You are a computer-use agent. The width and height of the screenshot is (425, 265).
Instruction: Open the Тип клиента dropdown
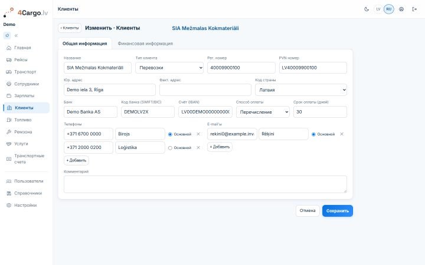coord(169,68)
